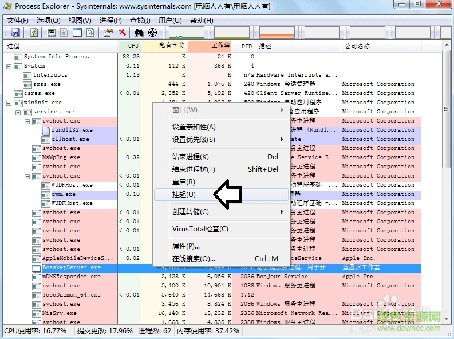
Task: Choose 结束进程(K) from context menu
Action: (x=191, y=157)
